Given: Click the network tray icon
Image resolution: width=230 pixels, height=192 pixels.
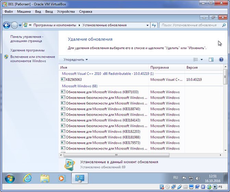Looking at the screenshot, I should [x=191, y=178].
